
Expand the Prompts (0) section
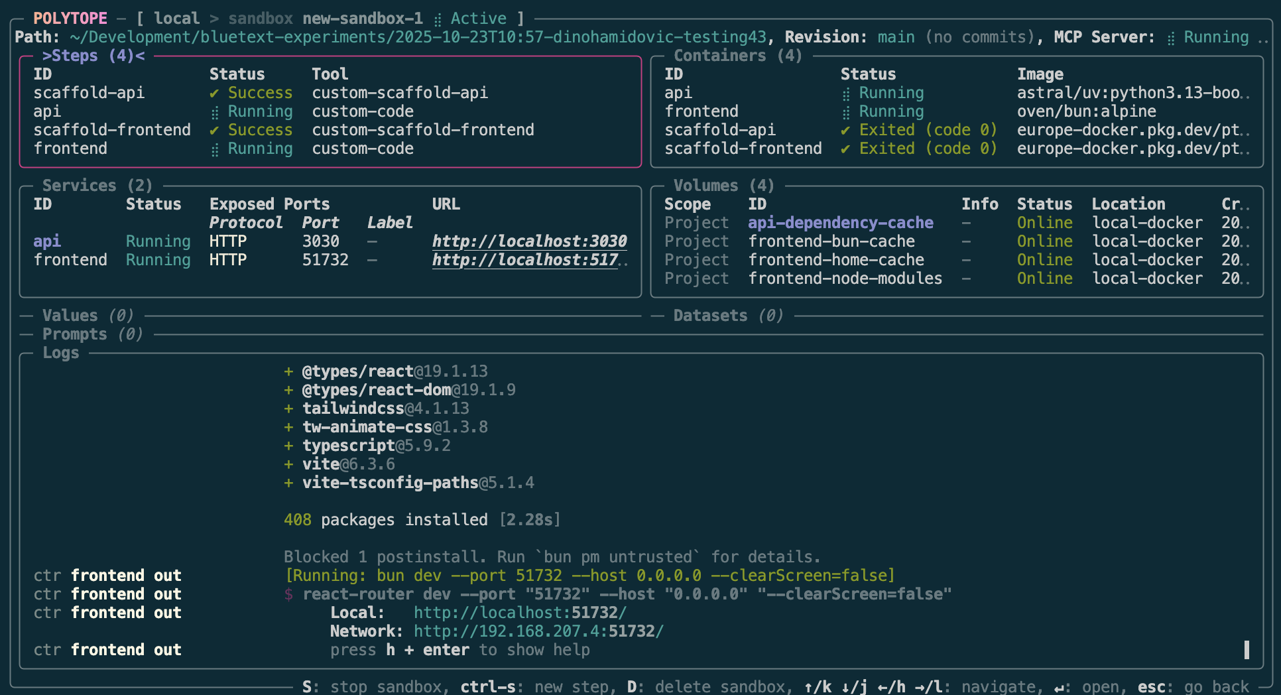pyautogui.click(x=92, y=334)
